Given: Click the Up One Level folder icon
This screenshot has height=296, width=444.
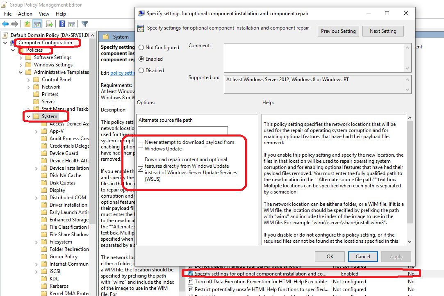Looking at the screenshot, I should tap(27, 24).
